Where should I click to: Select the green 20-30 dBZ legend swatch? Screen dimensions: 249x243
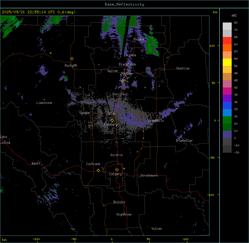[227, 120]
